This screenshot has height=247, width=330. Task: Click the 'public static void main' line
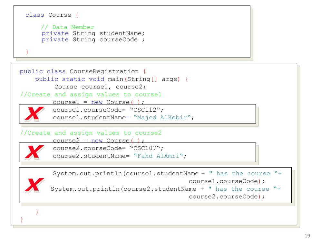tap(112, 79)
